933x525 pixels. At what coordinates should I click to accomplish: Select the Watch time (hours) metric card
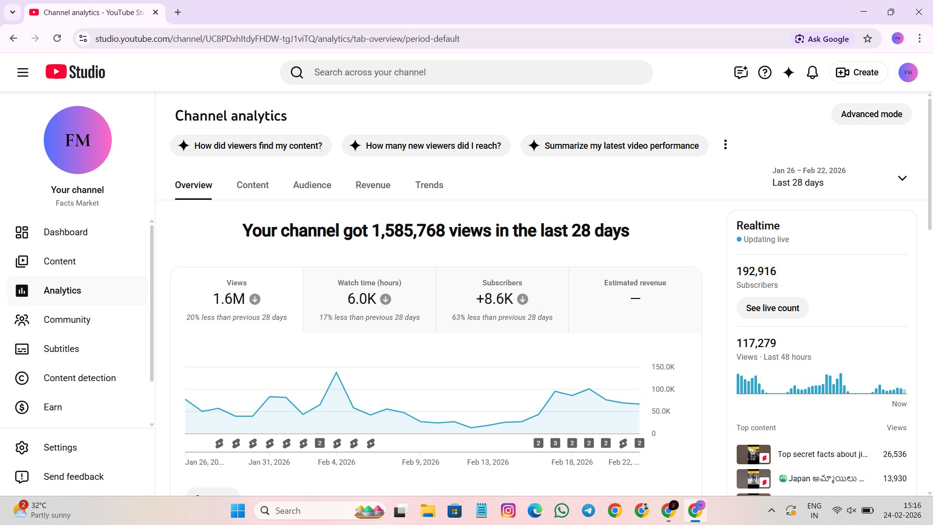pos(369,300)
